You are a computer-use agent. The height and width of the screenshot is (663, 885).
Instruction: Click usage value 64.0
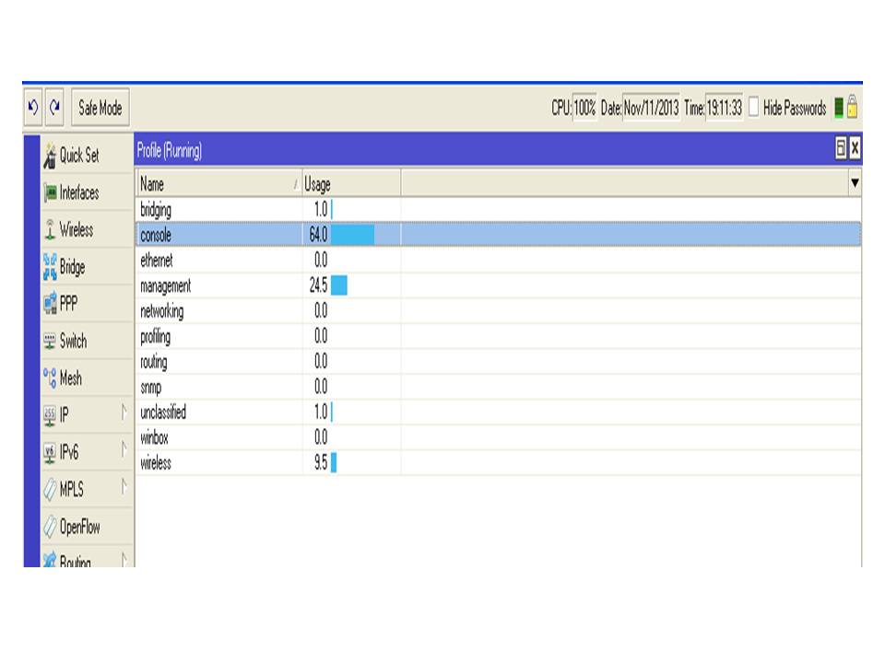click(x=318, y=235)
